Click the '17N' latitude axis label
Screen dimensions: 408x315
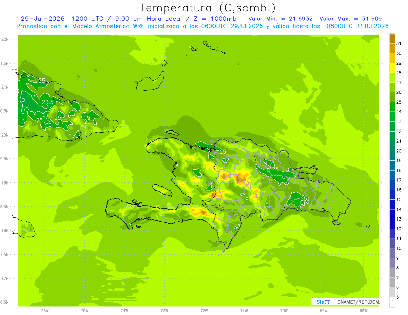tap(5, 278)
